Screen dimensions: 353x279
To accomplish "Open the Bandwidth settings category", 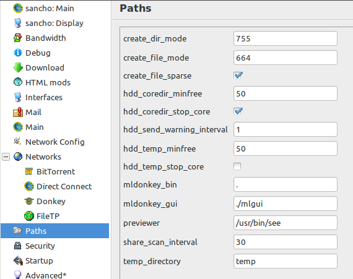I will point(46,38).
